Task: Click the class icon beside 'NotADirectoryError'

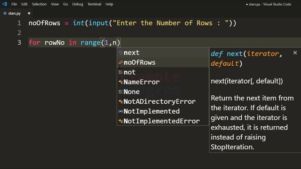Action: (120, 101)
